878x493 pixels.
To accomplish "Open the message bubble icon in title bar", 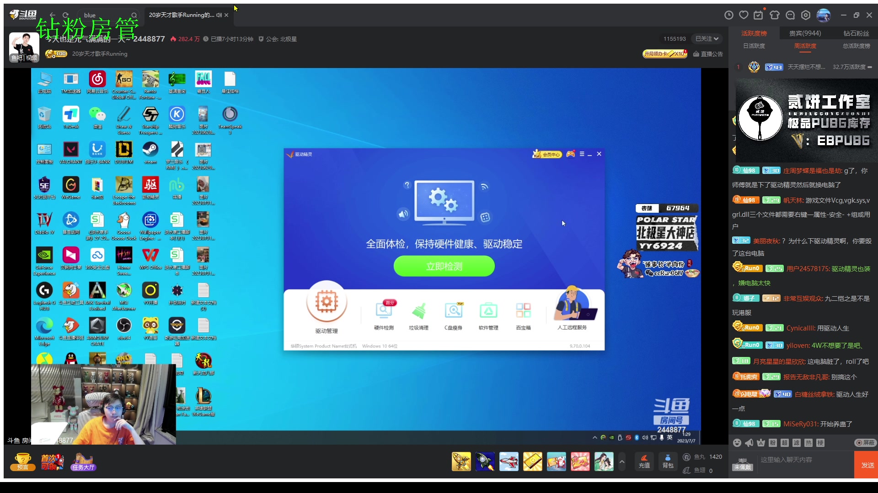I will [x=790, y=15].
